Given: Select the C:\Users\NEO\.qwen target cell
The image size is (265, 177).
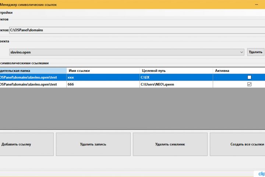Looking at the screenshot, I should 176,84.
